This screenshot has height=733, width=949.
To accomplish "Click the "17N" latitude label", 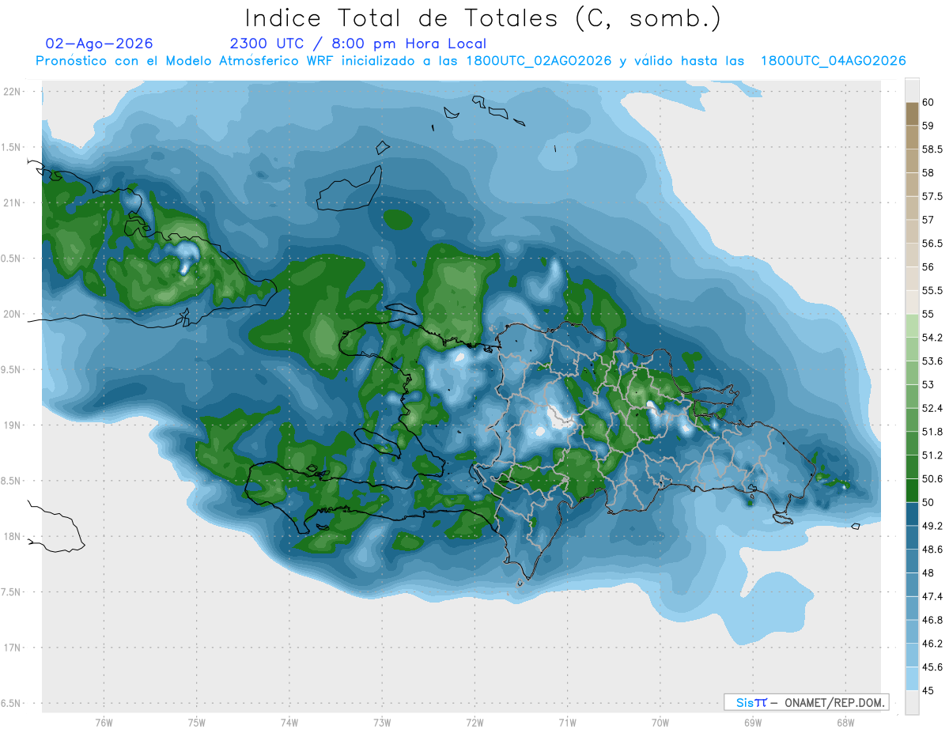I will click(x=12, y=648).
